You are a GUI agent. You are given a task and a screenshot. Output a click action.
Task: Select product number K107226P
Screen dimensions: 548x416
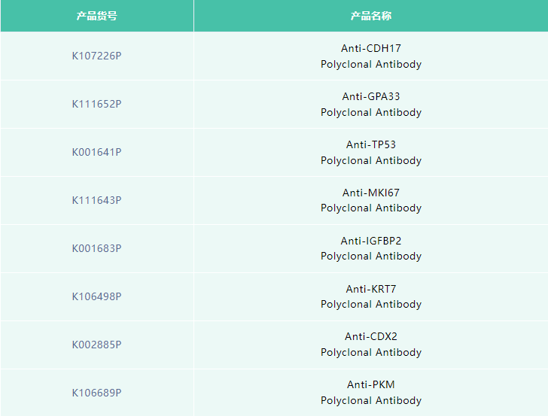(x=96, y=56)
